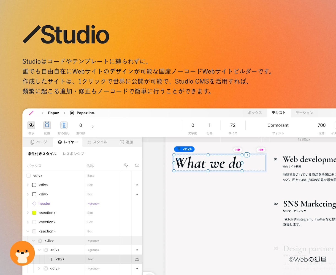This screenshot has width=336, height=275.
Task: Click <group> name of header layer
Action: [x=93, y=204]
